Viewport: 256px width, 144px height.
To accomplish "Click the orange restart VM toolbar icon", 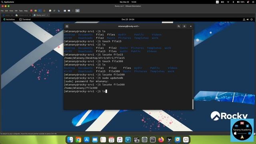I will pos(44,11).
